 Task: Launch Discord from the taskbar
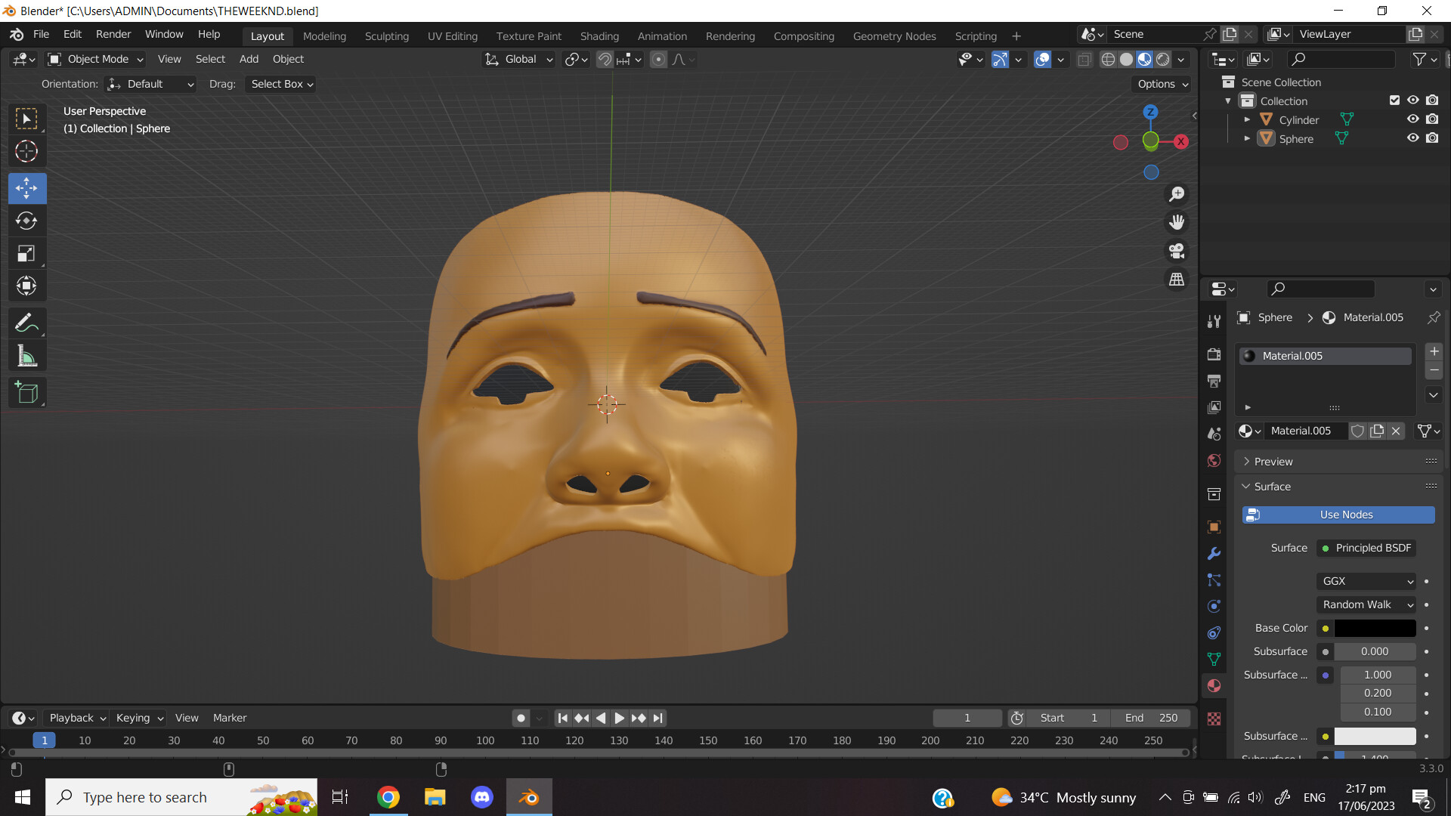click(481, 796)
